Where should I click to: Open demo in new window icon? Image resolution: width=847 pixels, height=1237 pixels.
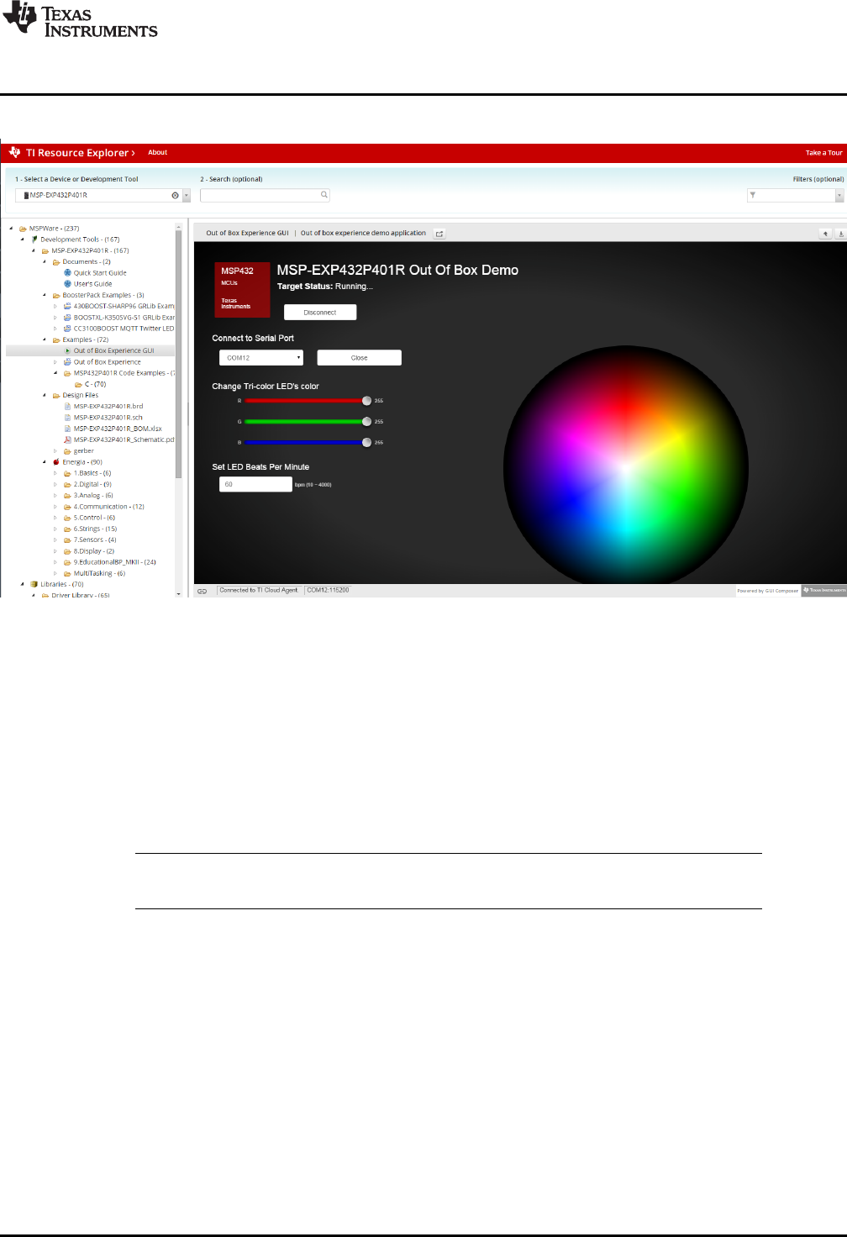[439, 234]
